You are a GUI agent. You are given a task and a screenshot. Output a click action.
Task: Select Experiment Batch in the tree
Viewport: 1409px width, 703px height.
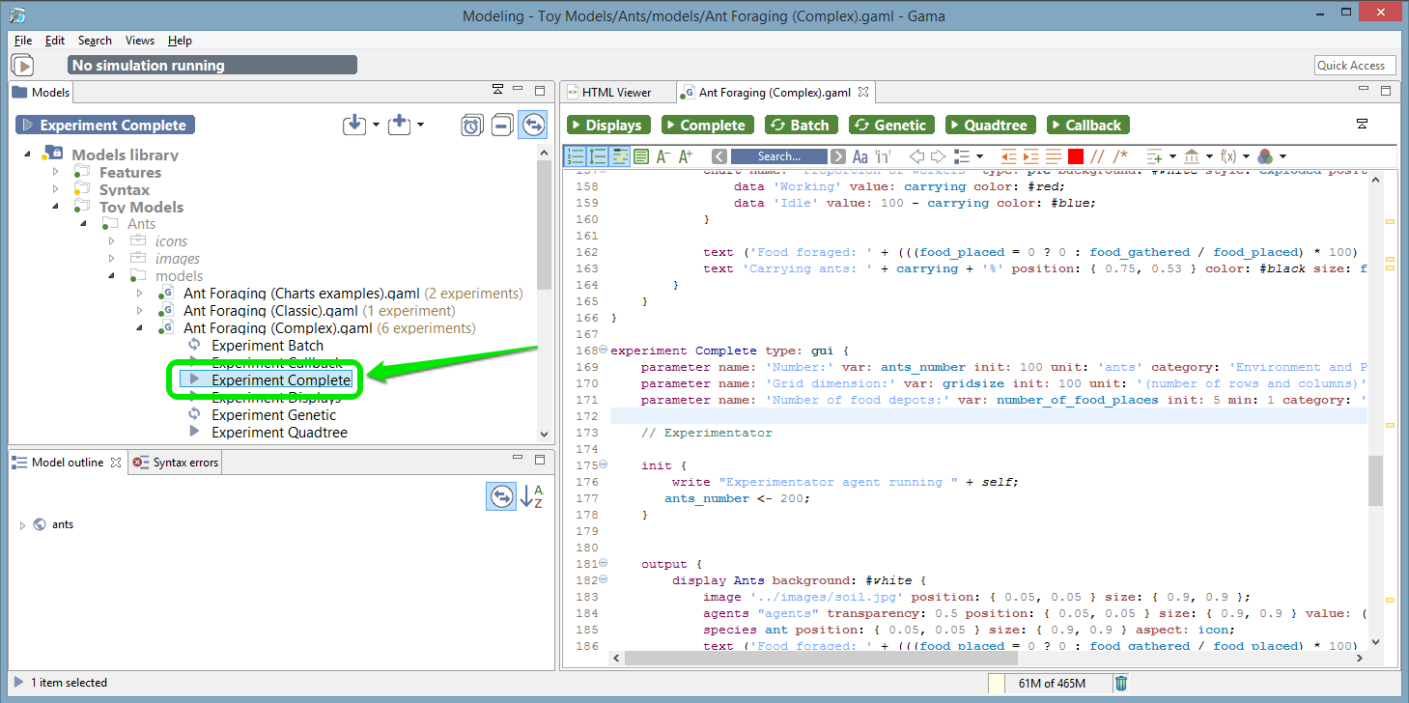[x=268, y=346]
